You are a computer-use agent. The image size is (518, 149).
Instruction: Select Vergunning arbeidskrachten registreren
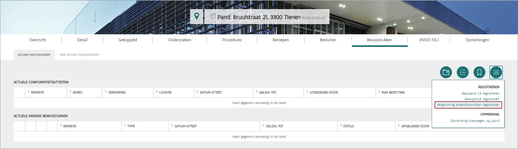[x=468, y=105]
